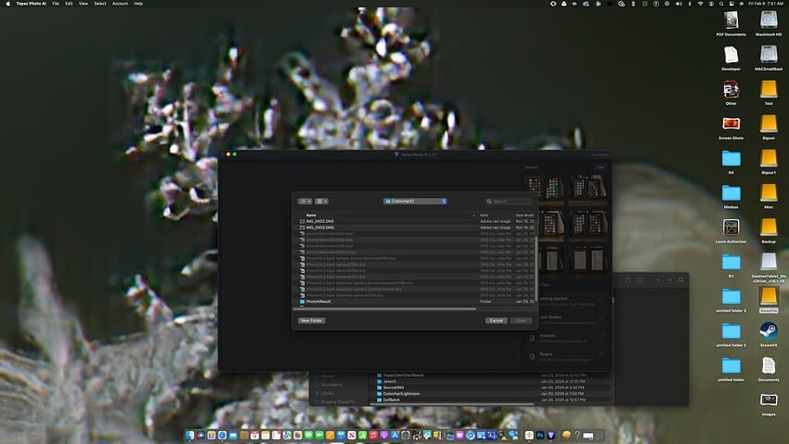789x444 pixels.
Task: Select the untitled folder 3 icon
Action: tap(731, 296)
